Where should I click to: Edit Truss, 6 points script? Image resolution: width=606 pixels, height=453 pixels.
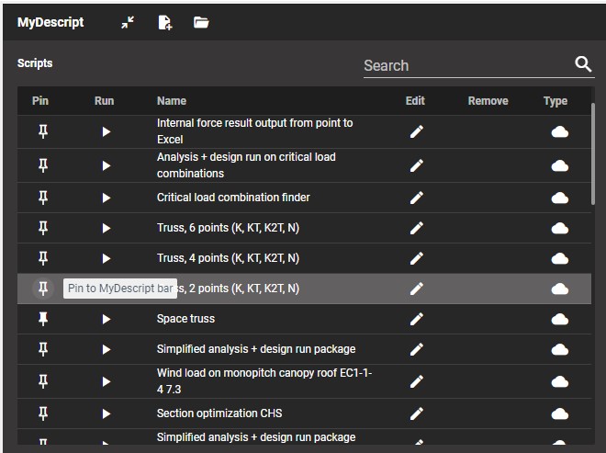[x=416, y=228]
